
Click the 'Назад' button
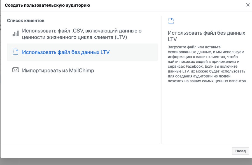tap(241, 151)
